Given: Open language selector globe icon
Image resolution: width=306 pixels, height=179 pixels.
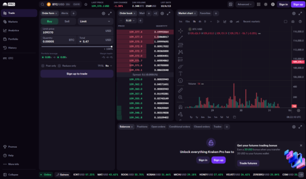Looking at the screenshot, I should pos(273,4).
